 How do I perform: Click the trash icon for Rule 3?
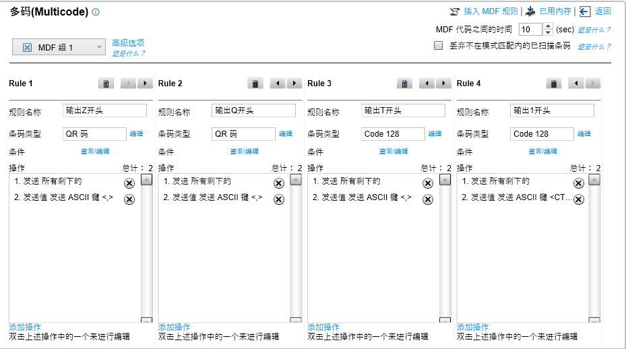(404, 83)
